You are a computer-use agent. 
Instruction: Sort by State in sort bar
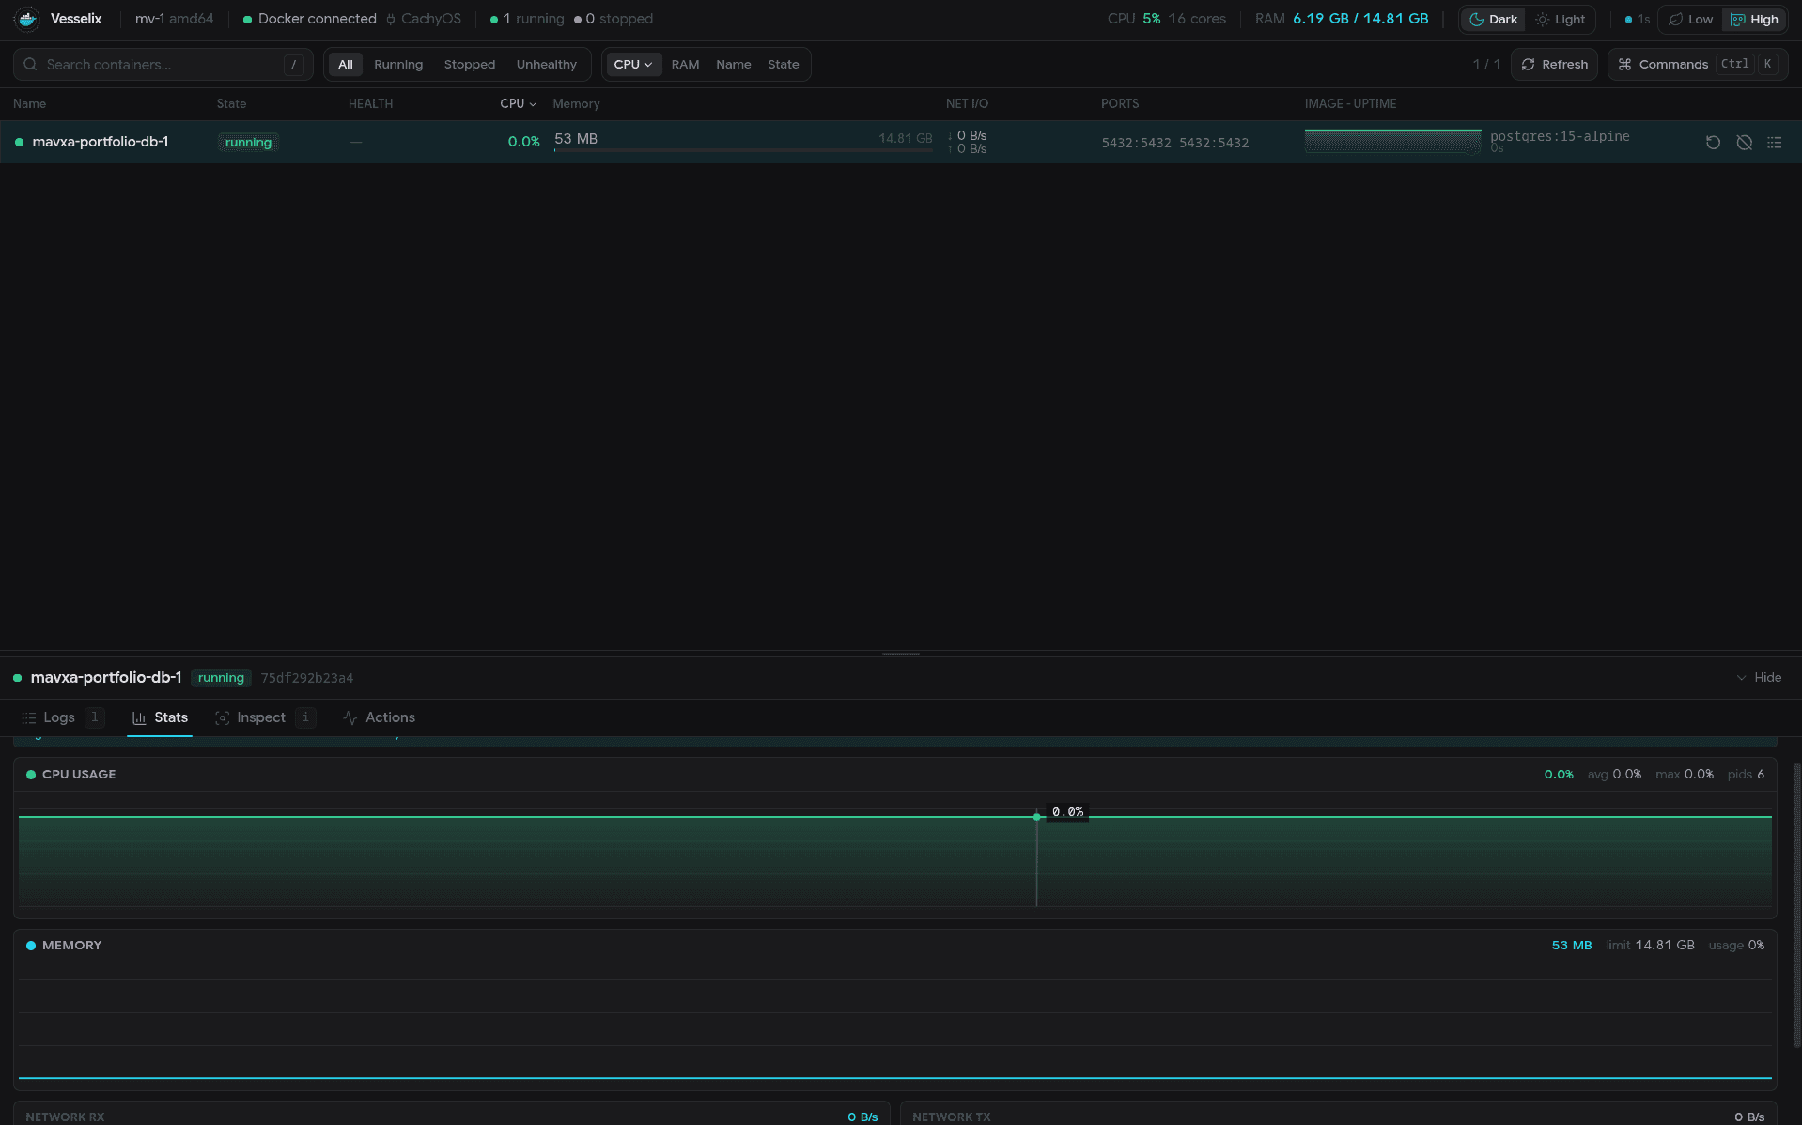click(x=783, y=65)
